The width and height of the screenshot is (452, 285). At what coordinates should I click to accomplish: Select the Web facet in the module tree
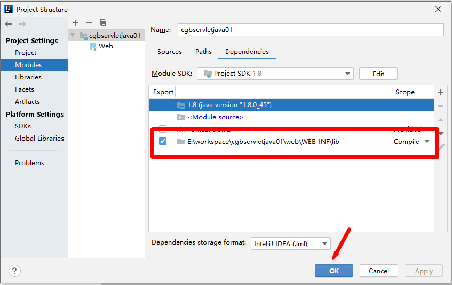[x=106, y=46]
